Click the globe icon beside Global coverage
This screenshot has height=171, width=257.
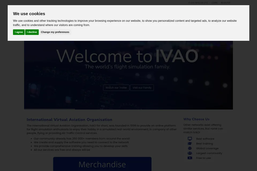click(190, 148)
